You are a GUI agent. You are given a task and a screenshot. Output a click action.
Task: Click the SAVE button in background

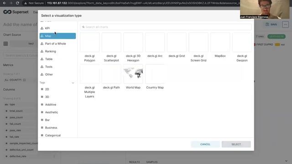click(271, 24)
